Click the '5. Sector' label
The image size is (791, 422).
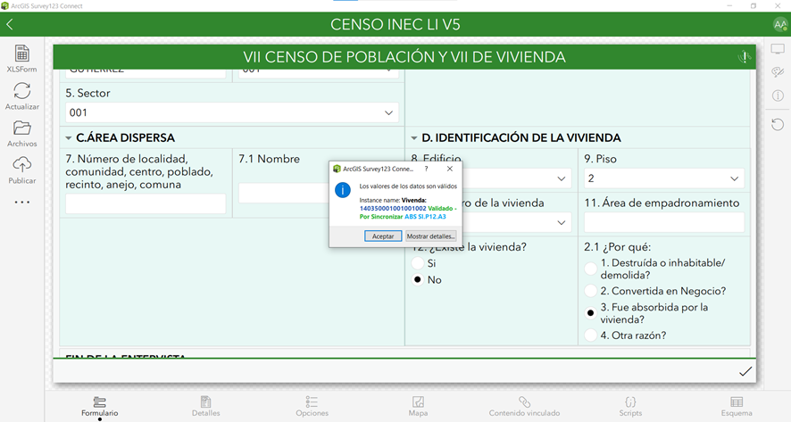tap(87, 94)
